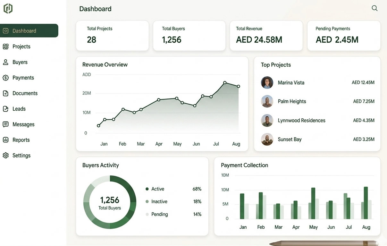Click the Inactive legend dot
Screen dimensions: 387x246
click(147, 201)
